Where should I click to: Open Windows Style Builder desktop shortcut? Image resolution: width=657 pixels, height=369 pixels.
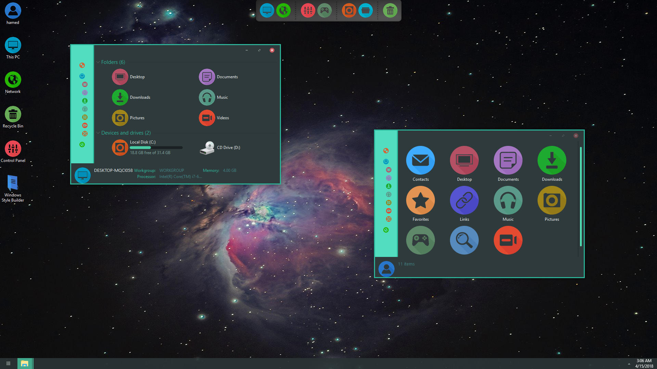13,183
